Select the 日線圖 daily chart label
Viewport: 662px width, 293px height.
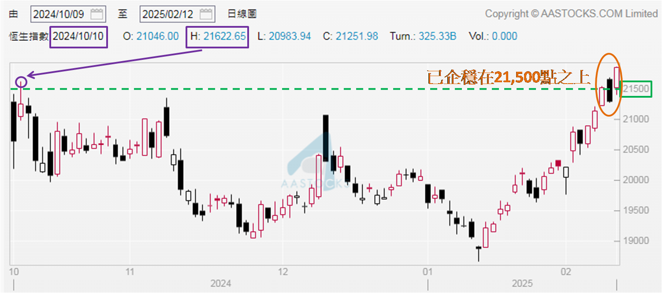click(242, 14)
